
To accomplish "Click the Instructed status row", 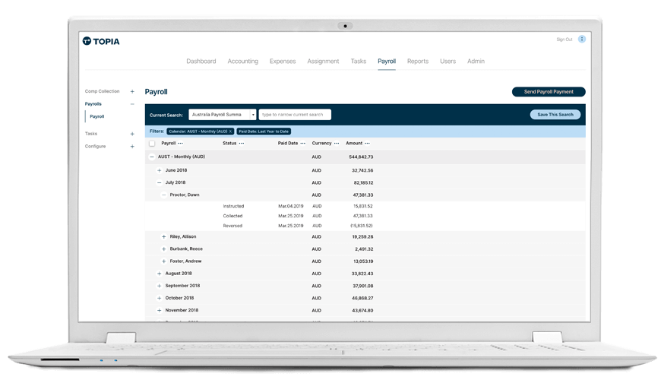I will (365, 206).
